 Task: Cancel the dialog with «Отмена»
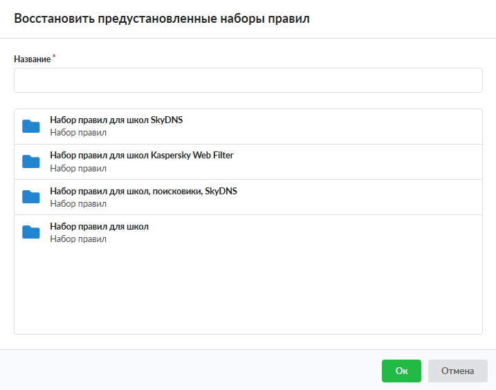point(457,371)
